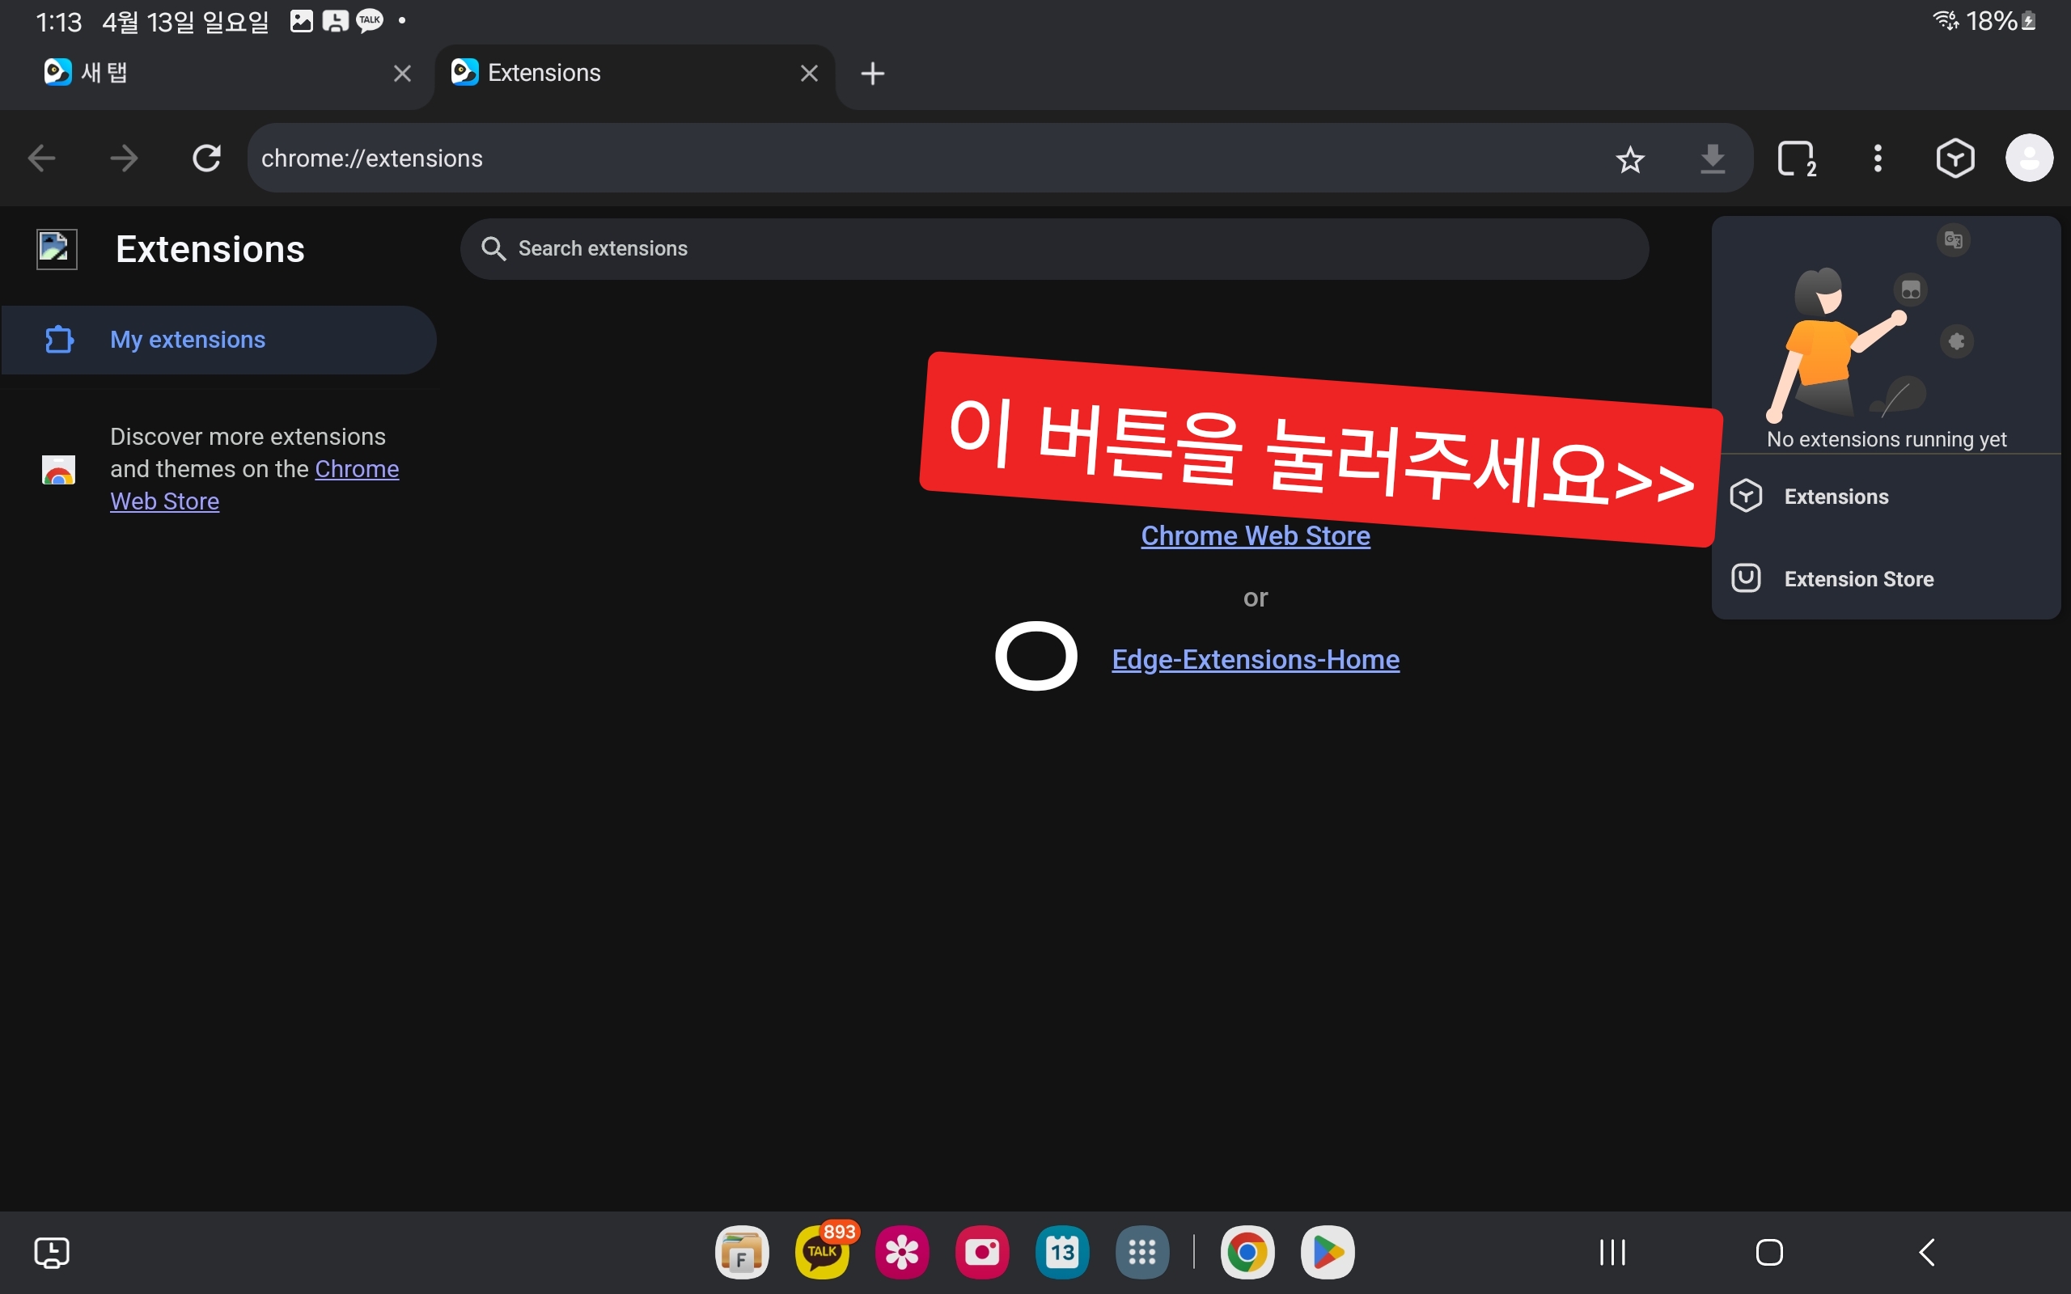Focus the Search extensions field
Image resolution: width=2071 pixels, height=1294 pixels.
click(x=1052, y=249)
